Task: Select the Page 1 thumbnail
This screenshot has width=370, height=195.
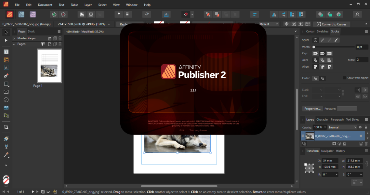Action: (49, 66)
